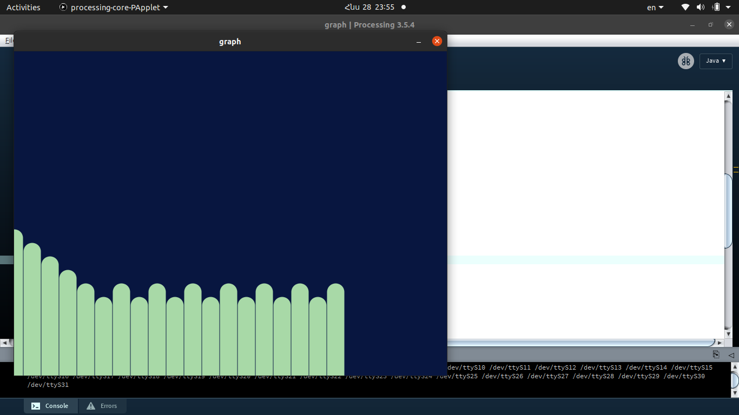Restore down the Processing 3.5.4 window
This screenshot has height=415, width=739.
(711, 25)
